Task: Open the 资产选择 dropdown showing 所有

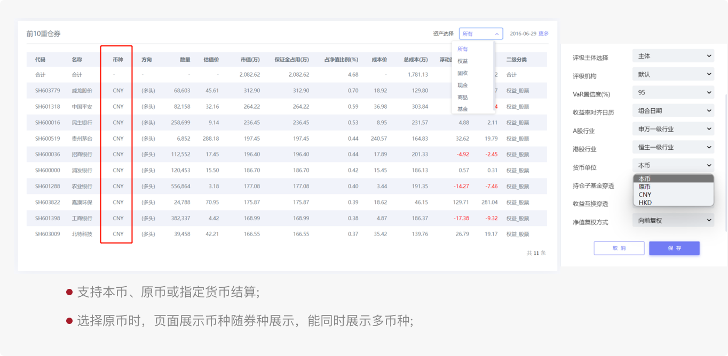Action: [480, 34]
